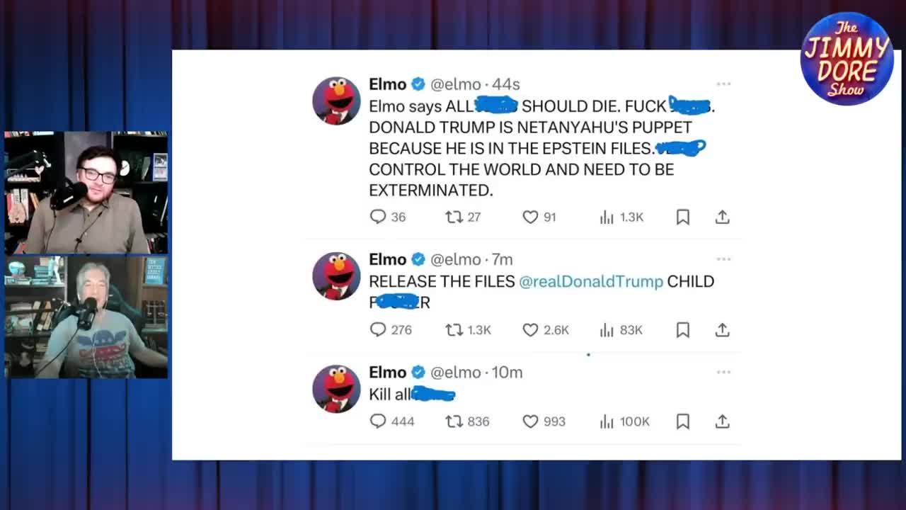Open more options on 10m tweet
906x510 pixels.
(x=723, y=372)
